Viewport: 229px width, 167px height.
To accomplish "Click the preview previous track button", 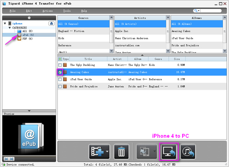I will click(x=6, y=159).
